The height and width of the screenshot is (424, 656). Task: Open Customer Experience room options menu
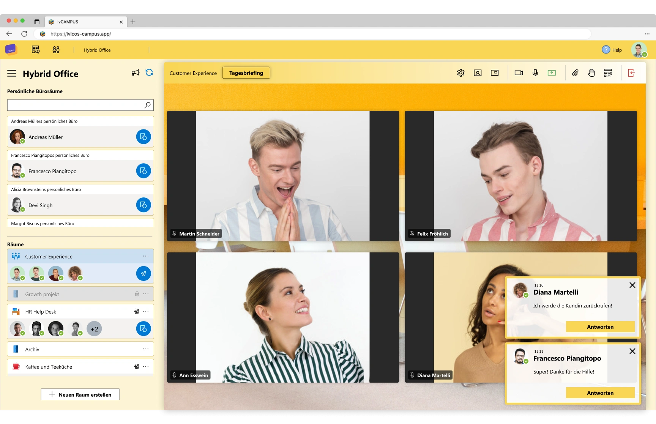146,256
